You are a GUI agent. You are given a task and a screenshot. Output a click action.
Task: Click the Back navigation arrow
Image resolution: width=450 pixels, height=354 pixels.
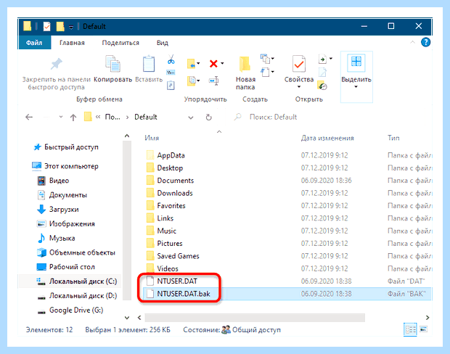coord(29,117)
